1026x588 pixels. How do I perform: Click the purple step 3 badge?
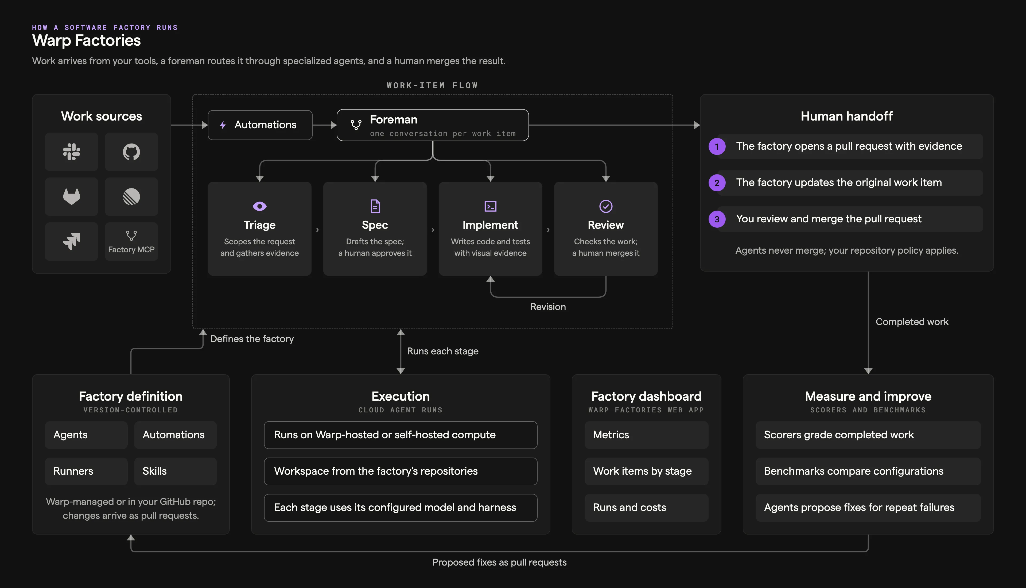(717, 219)
